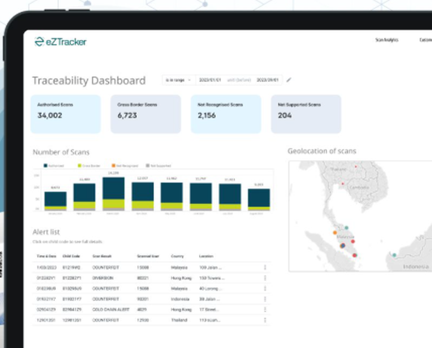Select the Not Supported Scans 204 card
The image size is (432, 348).
click(306, 114)
